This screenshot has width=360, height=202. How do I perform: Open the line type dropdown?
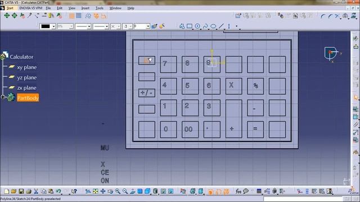click(101, 26)
